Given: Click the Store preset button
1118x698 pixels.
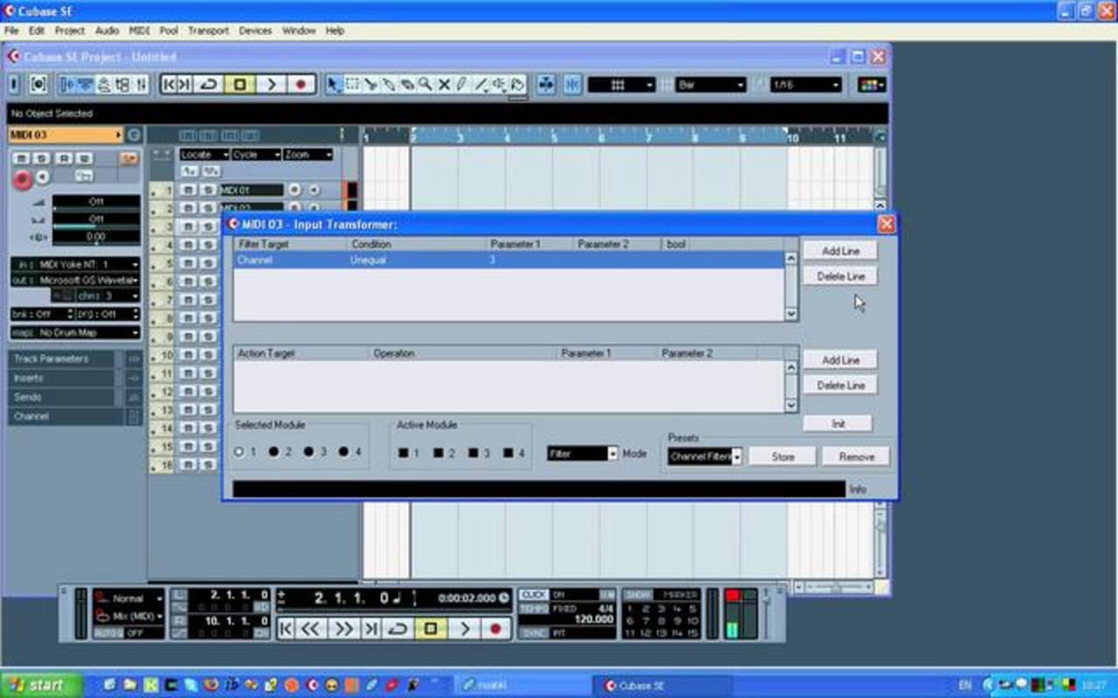Looking at the screenshot, I should [x=783, y=456].
